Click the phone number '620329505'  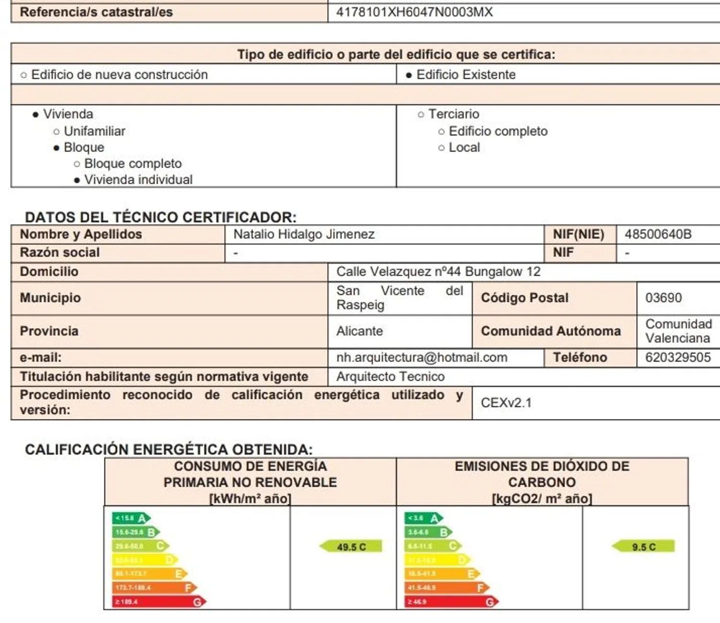pos(678,358)
